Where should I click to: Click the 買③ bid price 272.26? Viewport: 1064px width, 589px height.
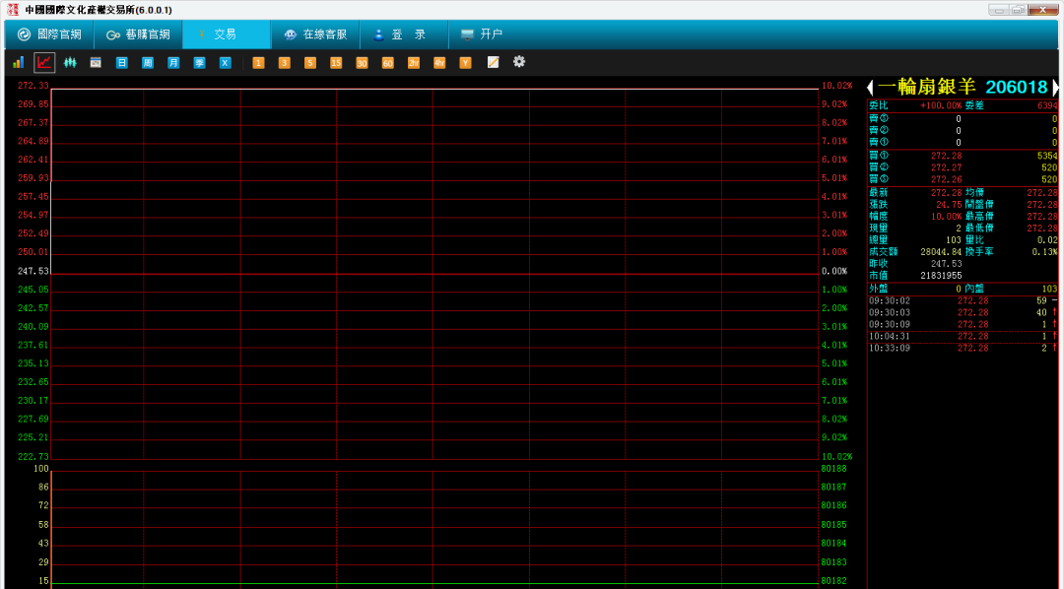click(946, 179)
